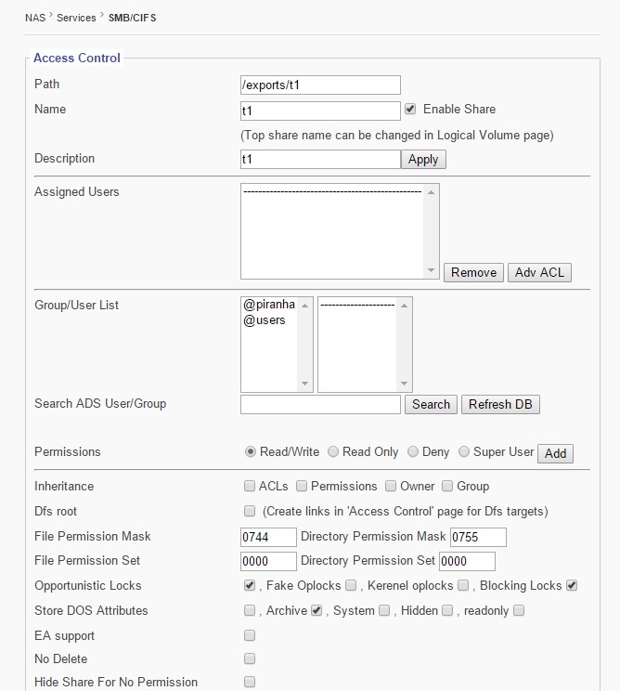Choose the Deny permission option

pyautogui.click(x=413, y=452)
